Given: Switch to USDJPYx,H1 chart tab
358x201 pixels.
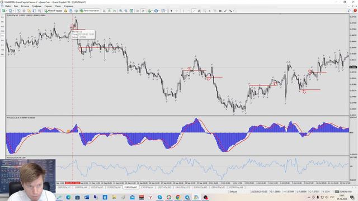Looking at the screenshot, I should [x=97, y=188].
